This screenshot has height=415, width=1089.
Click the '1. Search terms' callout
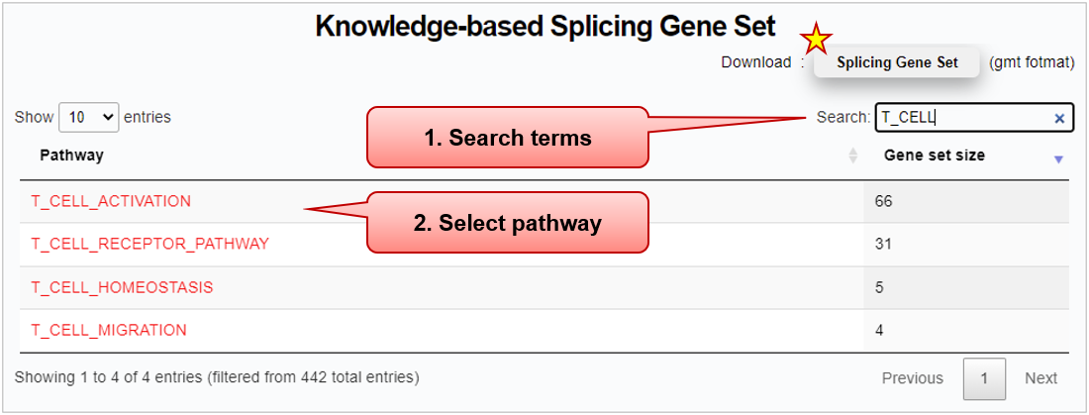click(x=507, y=138)
